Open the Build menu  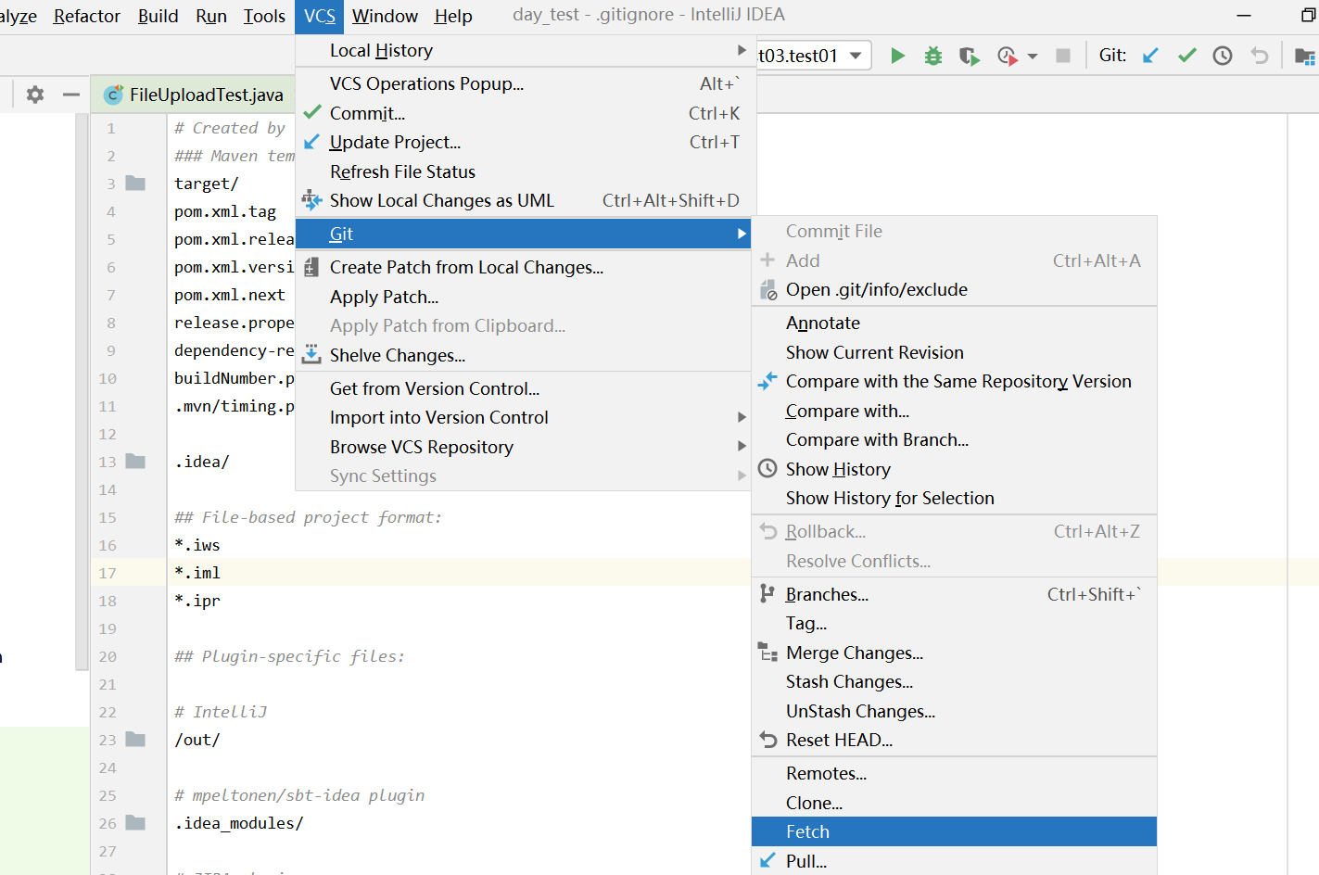click(x=159, y=16)
